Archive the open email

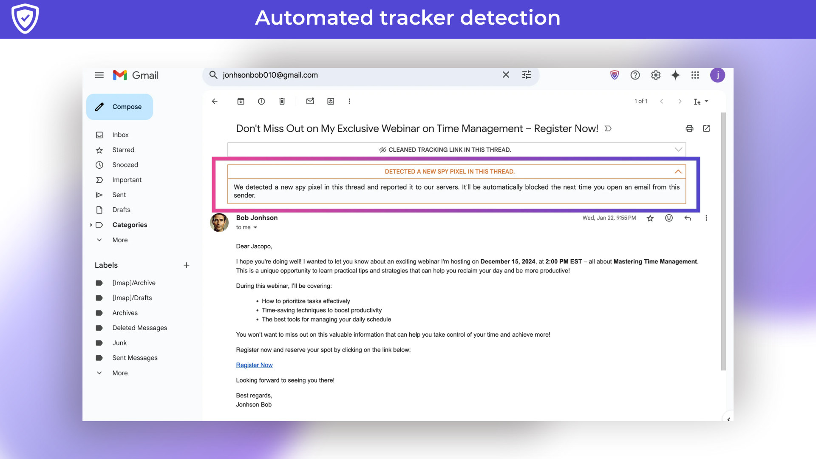coord(241,101)
